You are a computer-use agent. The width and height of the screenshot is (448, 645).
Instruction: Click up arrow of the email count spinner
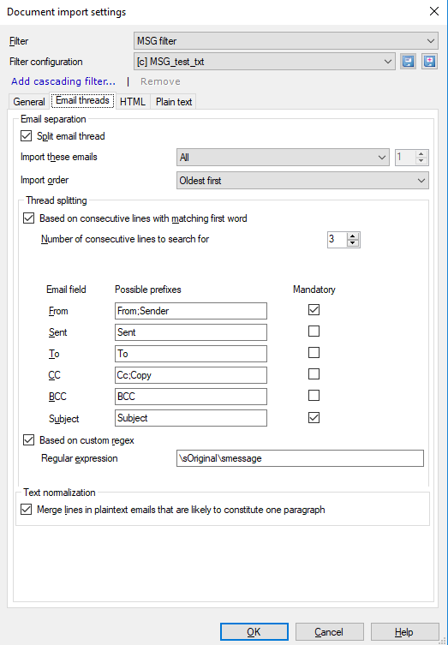421,154
